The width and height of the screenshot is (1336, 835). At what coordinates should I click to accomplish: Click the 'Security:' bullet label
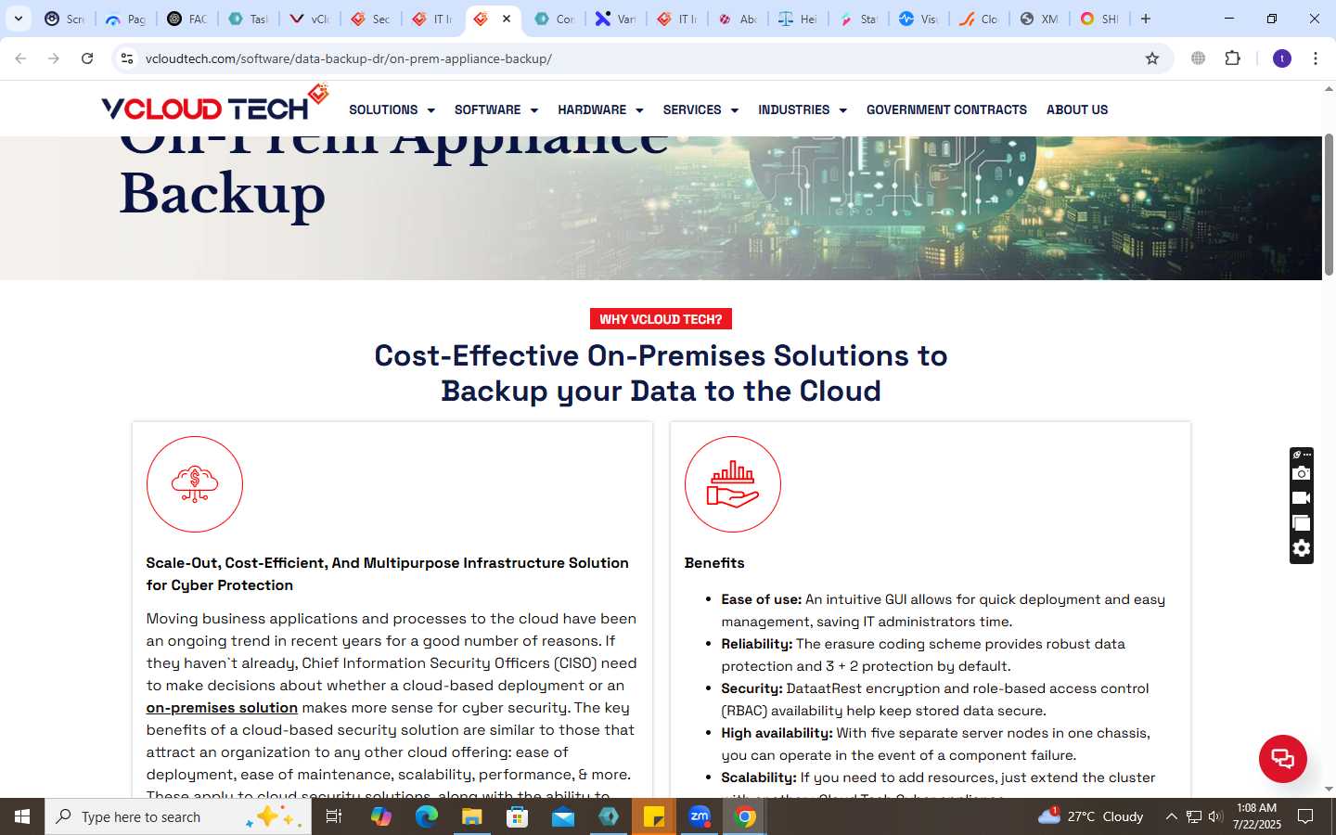point(752,688)
